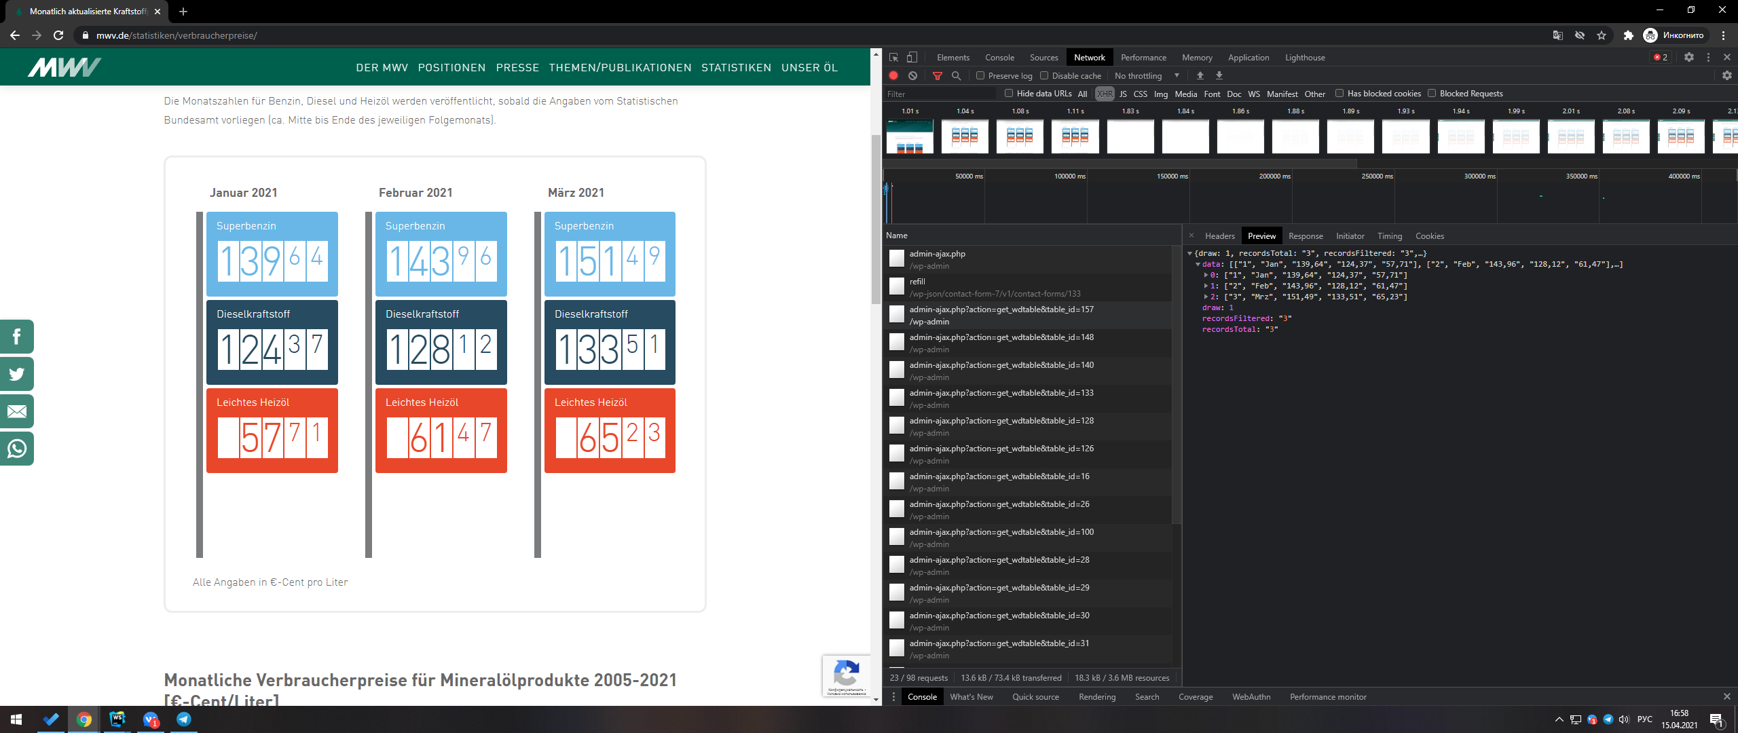Enable Disable cache checkbox
1738x733 pixels.
pyautogui.click(x=1044, y=76)
